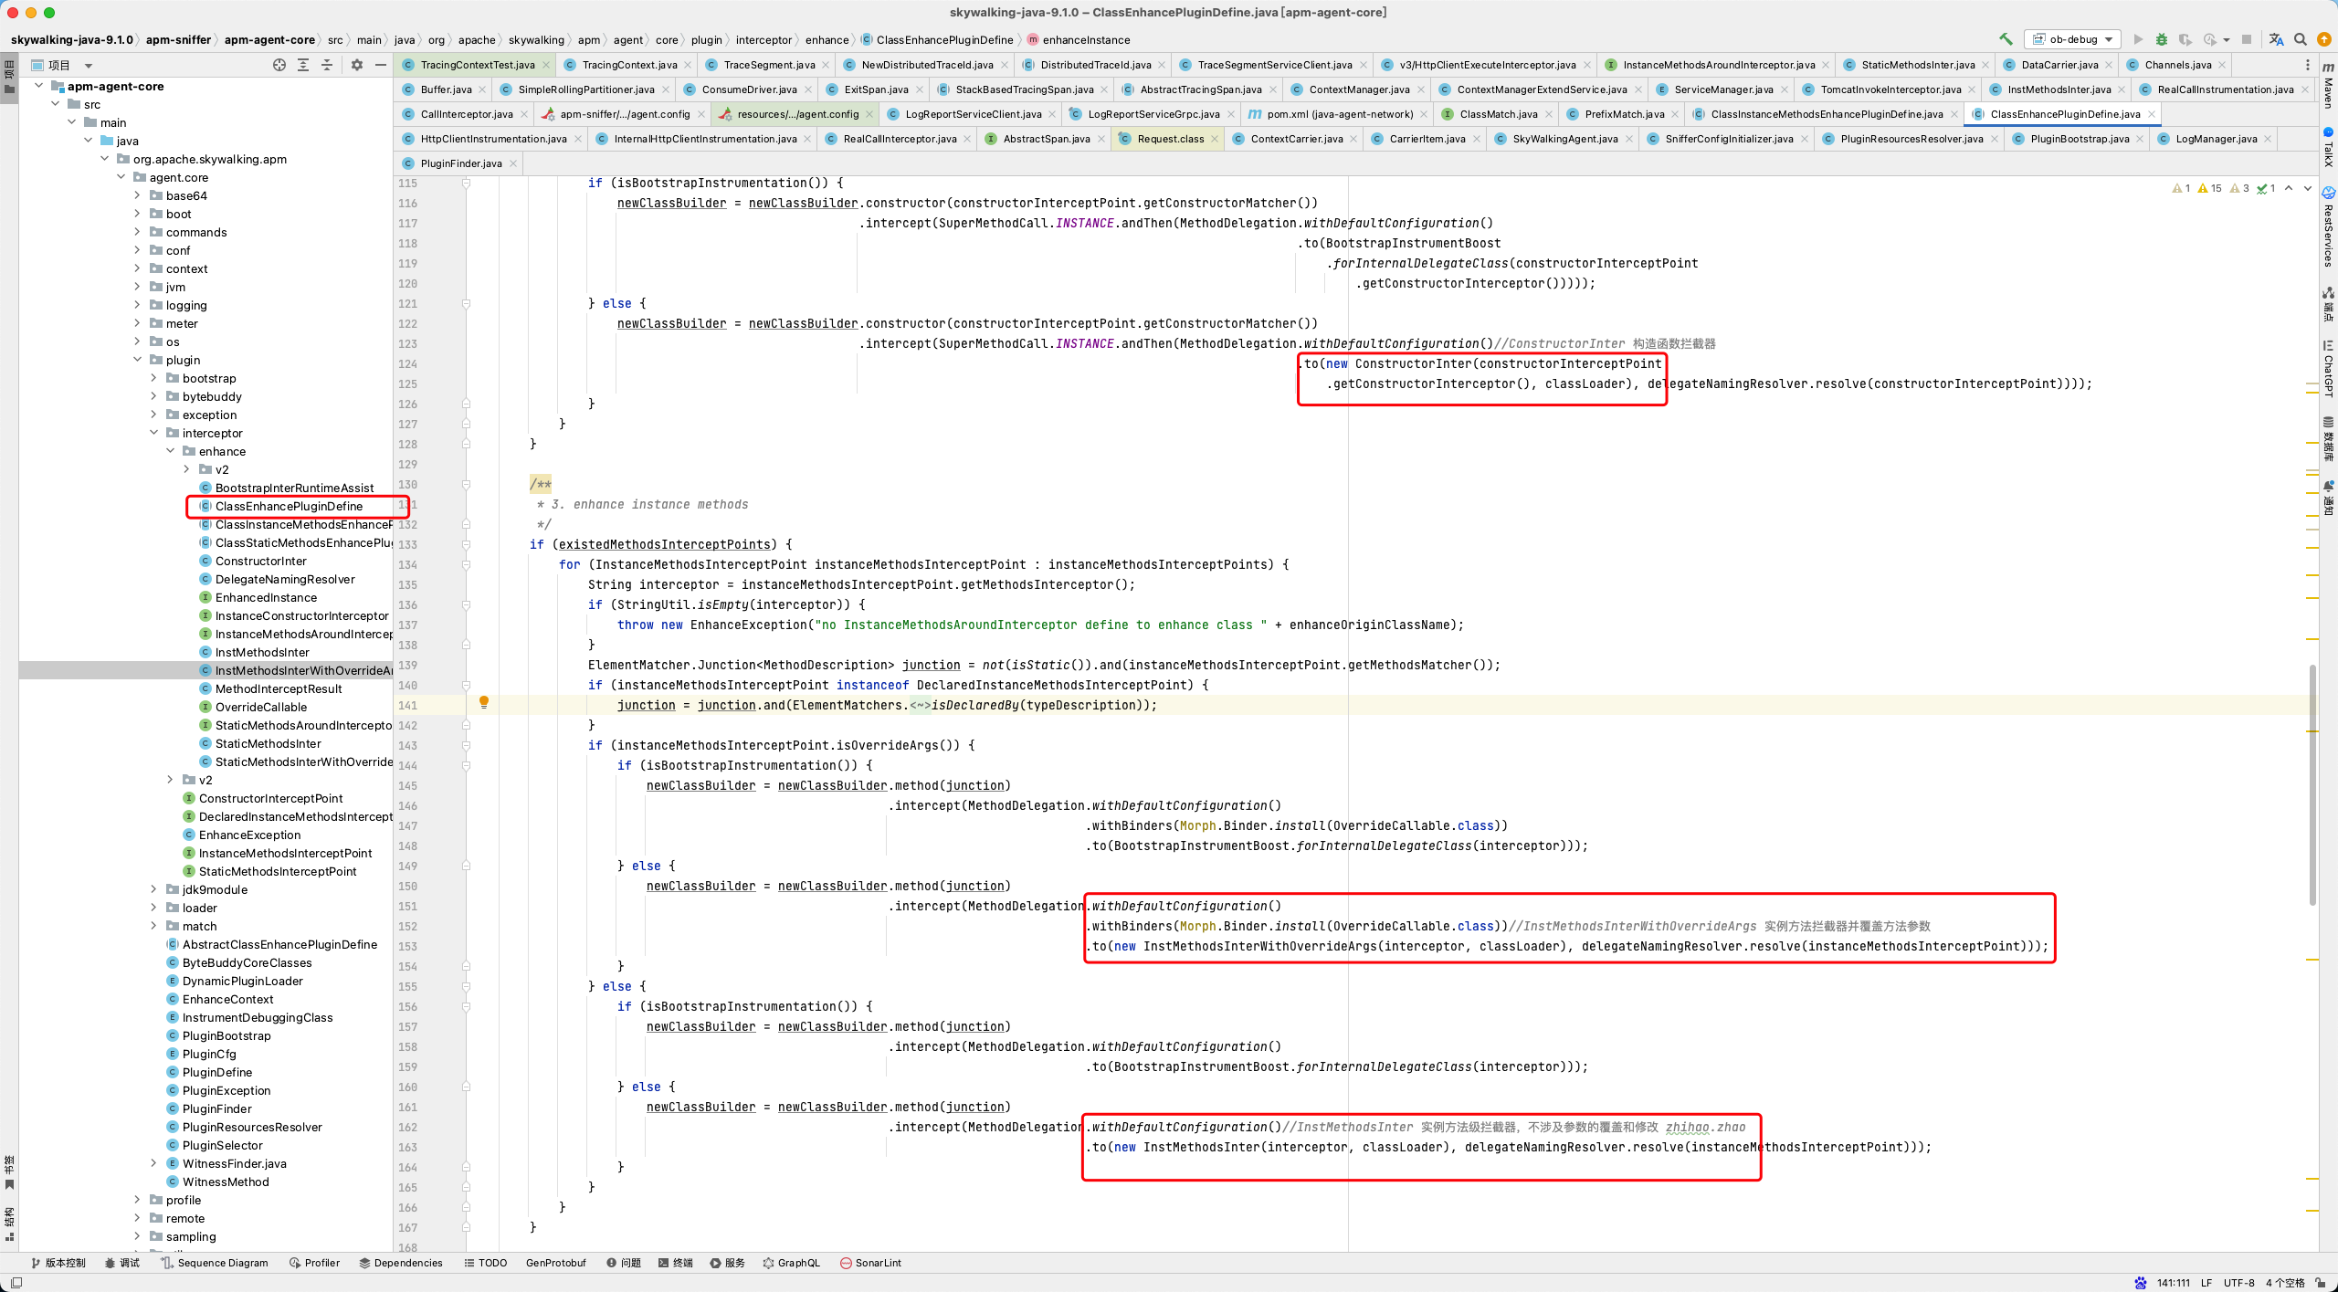Screen dimensions: 2338x1292
Task: Switch to PluginFinder.java tab
Action: point(461,163)
